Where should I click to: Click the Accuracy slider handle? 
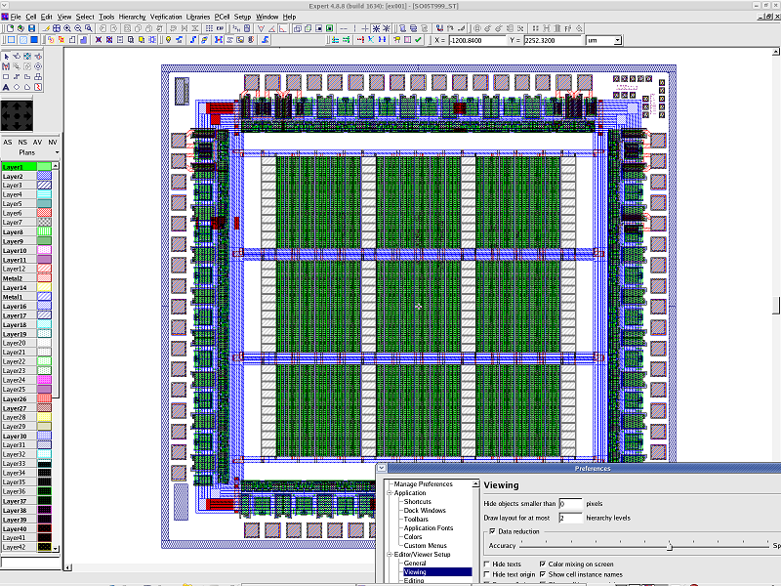pos(670,546)
